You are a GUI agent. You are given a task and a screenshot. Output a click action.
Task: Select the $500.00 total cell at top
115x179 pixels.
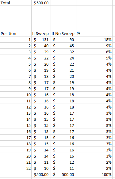pyautogui.click(x=41, y=3)
